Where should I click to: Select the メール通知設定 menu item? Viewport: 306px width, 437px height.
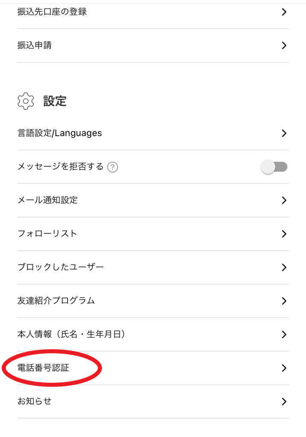point(47,200)
